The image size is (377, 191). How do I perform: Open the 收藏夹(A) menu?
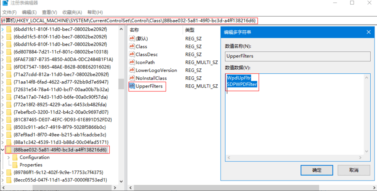click(72, 12)
